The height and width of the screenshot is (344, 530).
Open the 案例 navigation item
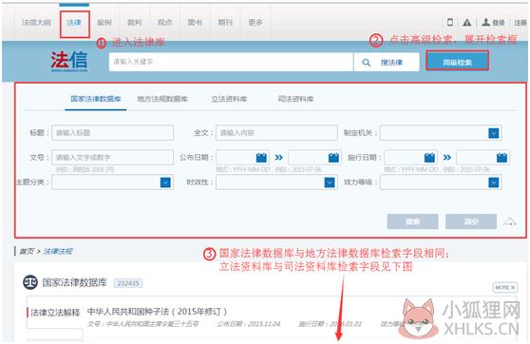pos(104,22)
